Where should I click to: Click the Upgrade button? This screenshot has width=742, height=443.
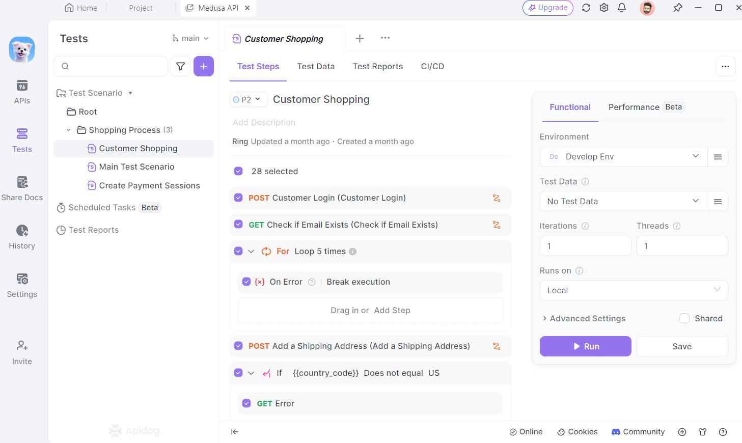click(x=548, y=8)
